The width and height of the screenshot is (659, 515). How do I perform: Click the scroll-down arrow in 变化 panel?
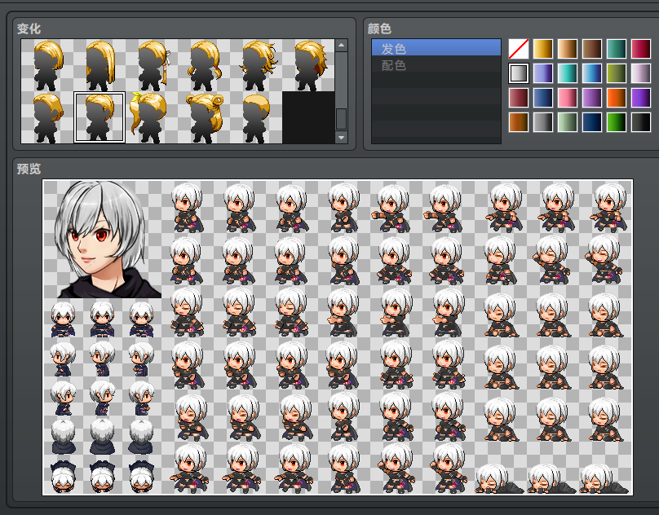click(x=341, y=138)
